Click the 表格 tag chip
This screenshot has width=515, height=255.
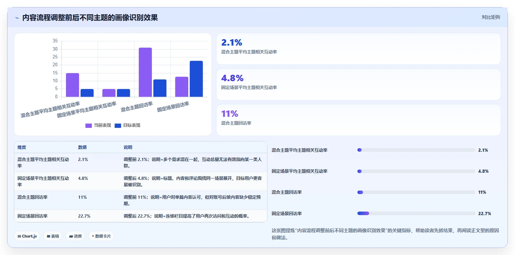53,236
